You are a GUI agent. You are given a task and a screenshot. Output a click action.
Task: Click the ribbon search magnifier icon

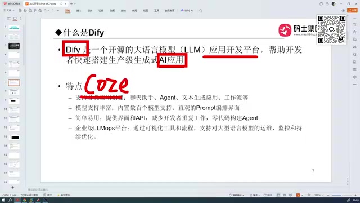coord(201,10)
